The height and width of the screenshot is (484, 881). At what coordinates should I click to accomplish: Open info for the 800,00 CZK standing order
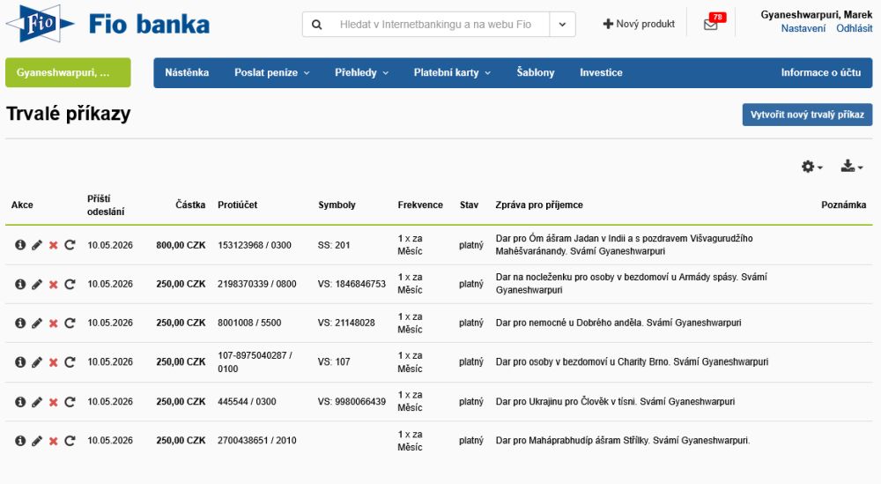19,245
